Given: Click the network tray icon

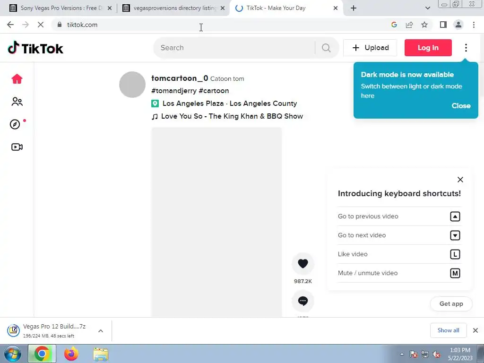Looking at the screenshot, I should 425,354.
